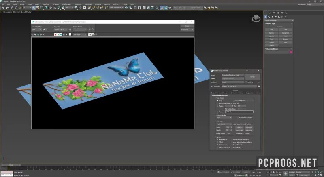
Task: Collapse the Object Type rollout
Action: [271, 24]
